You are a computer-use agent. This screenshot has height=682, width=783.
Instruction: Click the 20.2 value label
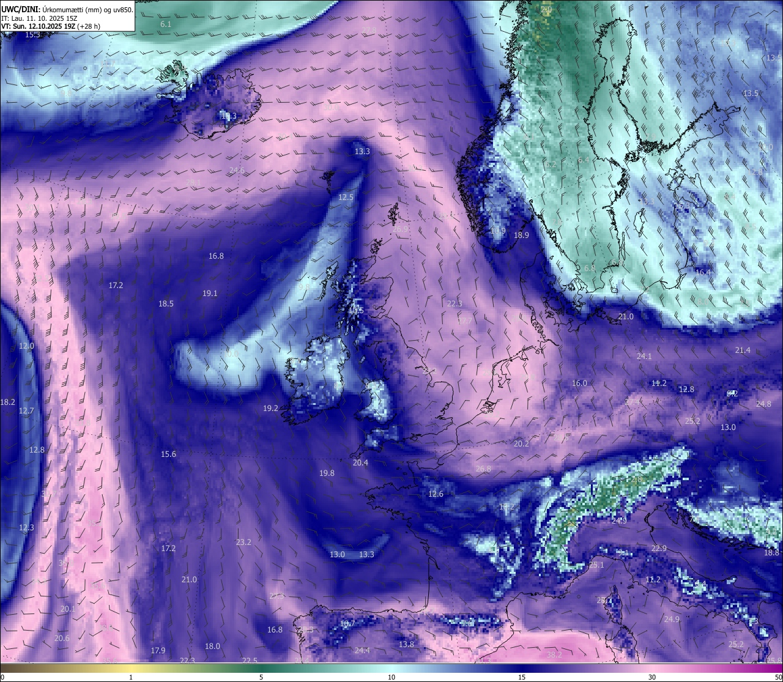[x=521, y=443]
